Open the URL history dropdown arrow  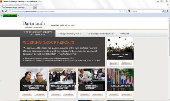tap(122, 11)
